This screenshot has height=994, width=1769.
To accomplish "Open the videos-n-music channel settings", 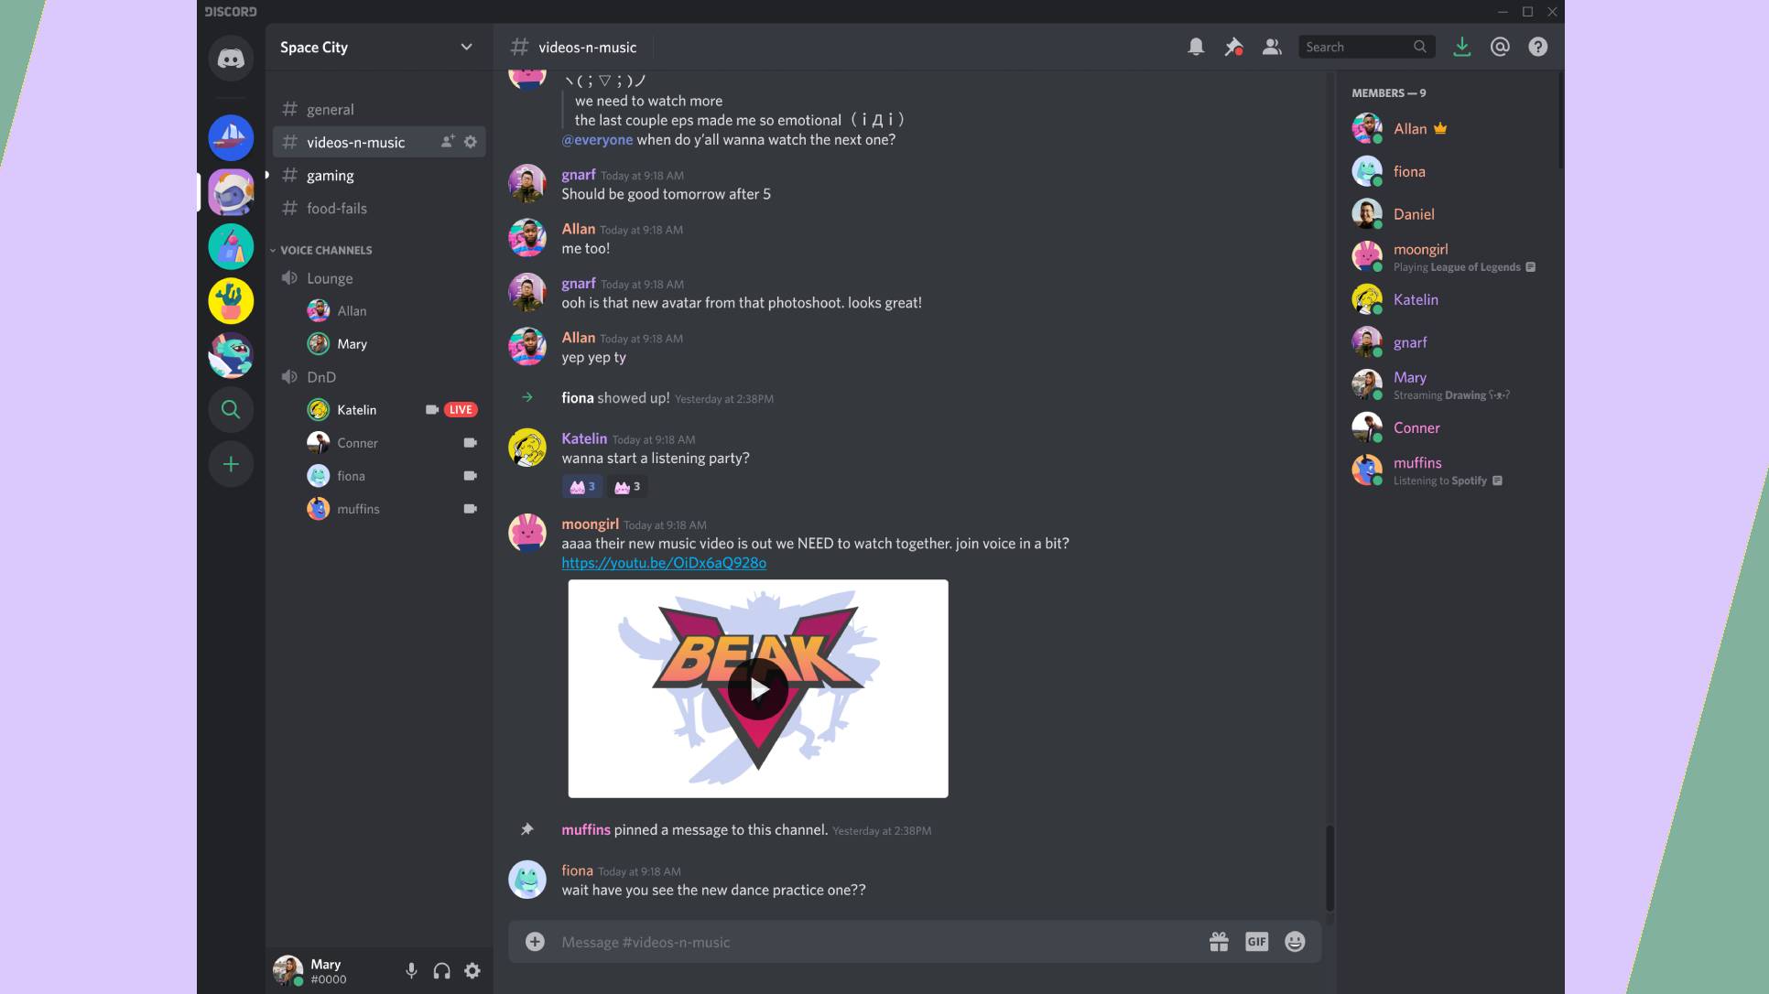I will point(472,142).
